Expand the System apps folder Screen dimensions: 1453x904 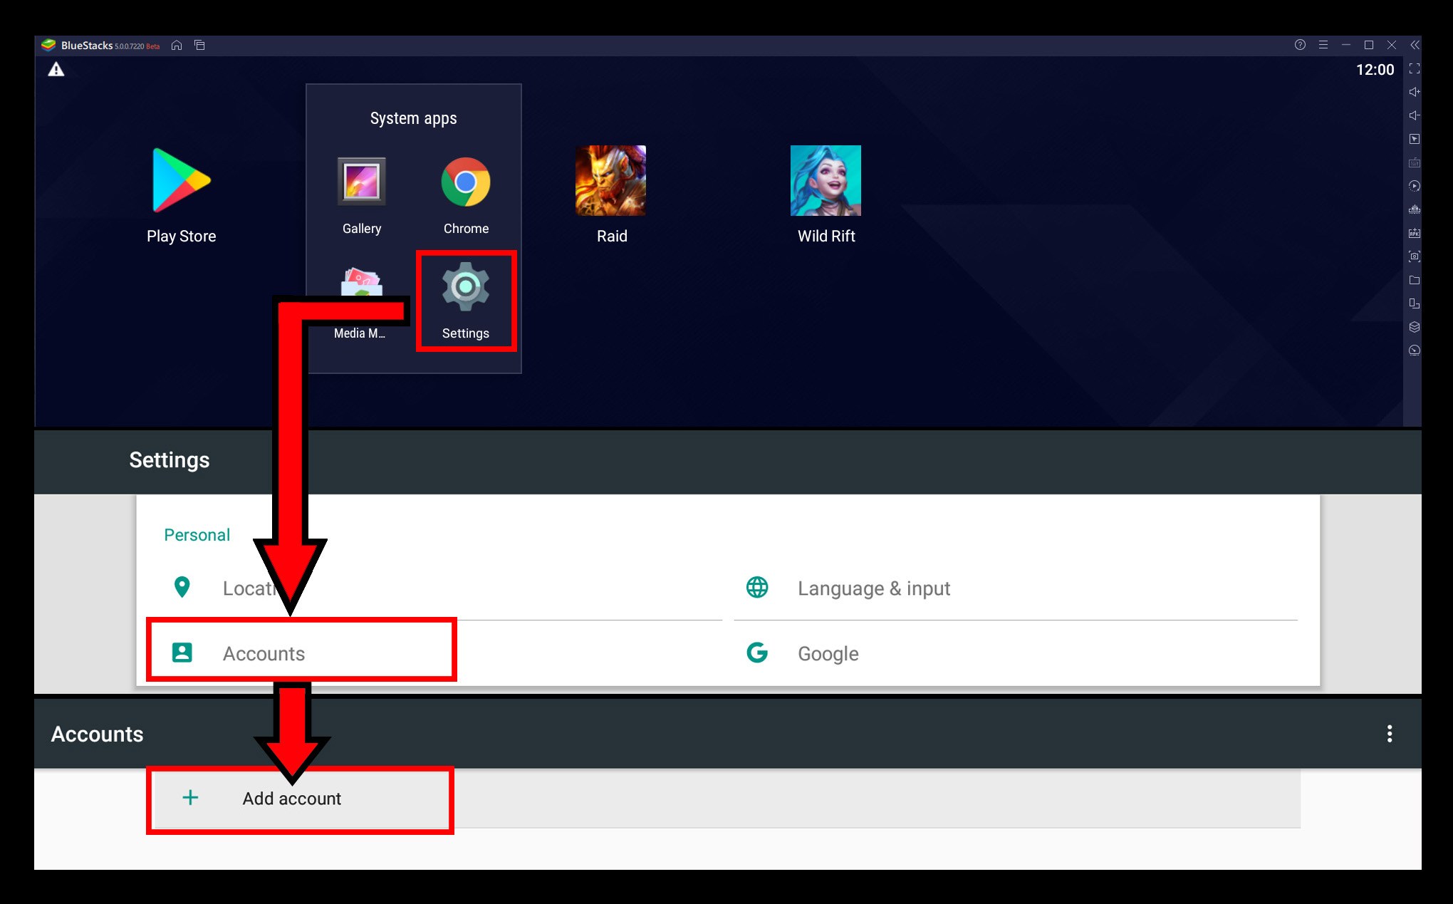[415, 118]
